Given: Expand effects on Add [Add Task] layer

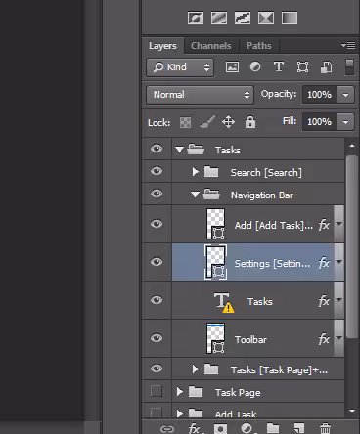Looking at the screenshot, I should (339, 224).
